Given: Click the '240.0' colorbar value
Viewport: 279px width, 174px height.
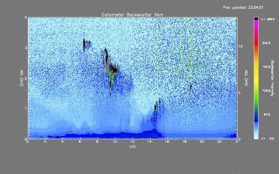Looking at the screenshot, I should pyautogui.click(x=266, y=43).
